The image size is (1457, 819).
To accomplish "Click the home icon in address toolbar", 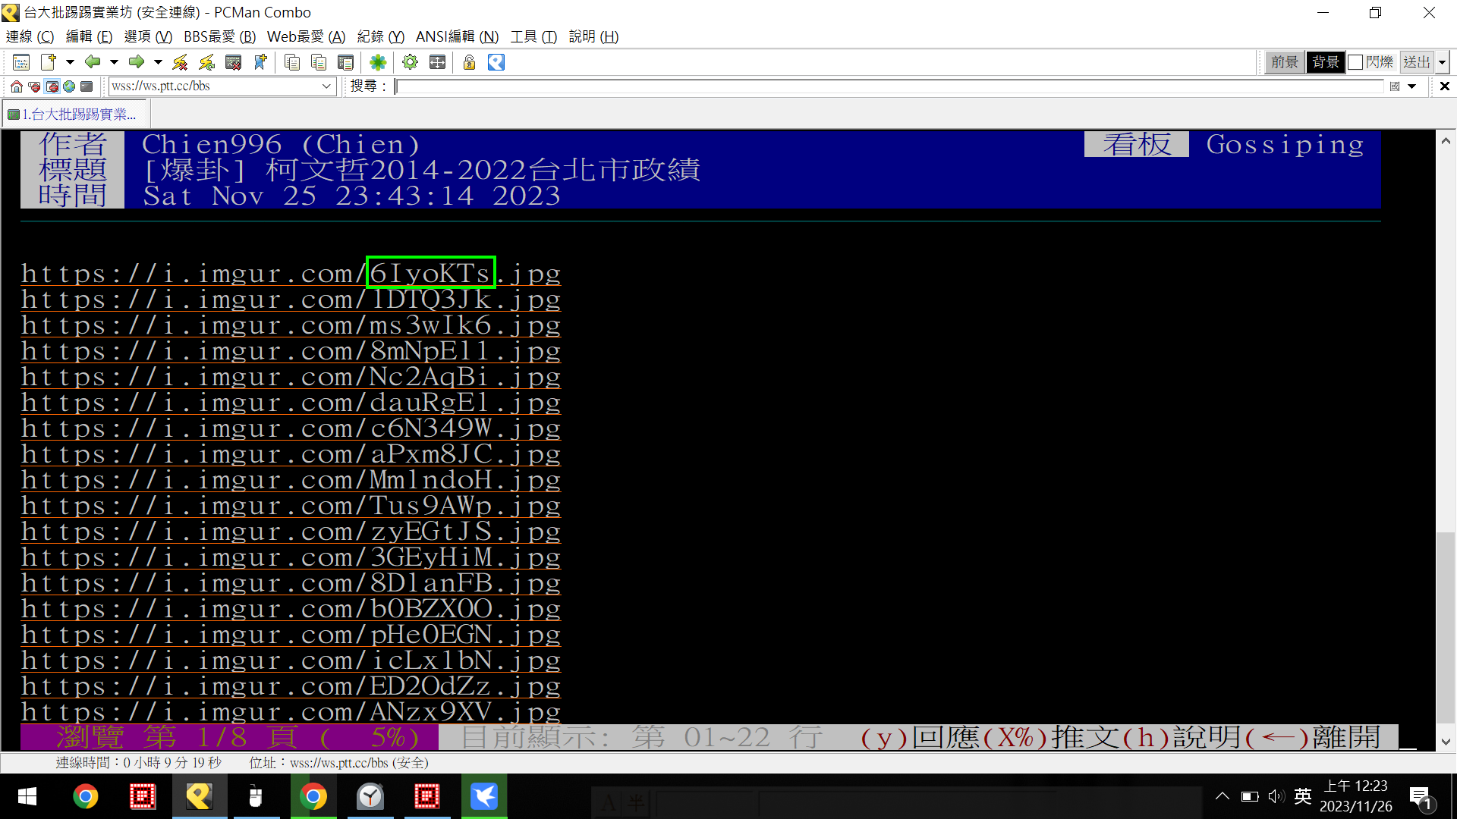I will (16, 86).
